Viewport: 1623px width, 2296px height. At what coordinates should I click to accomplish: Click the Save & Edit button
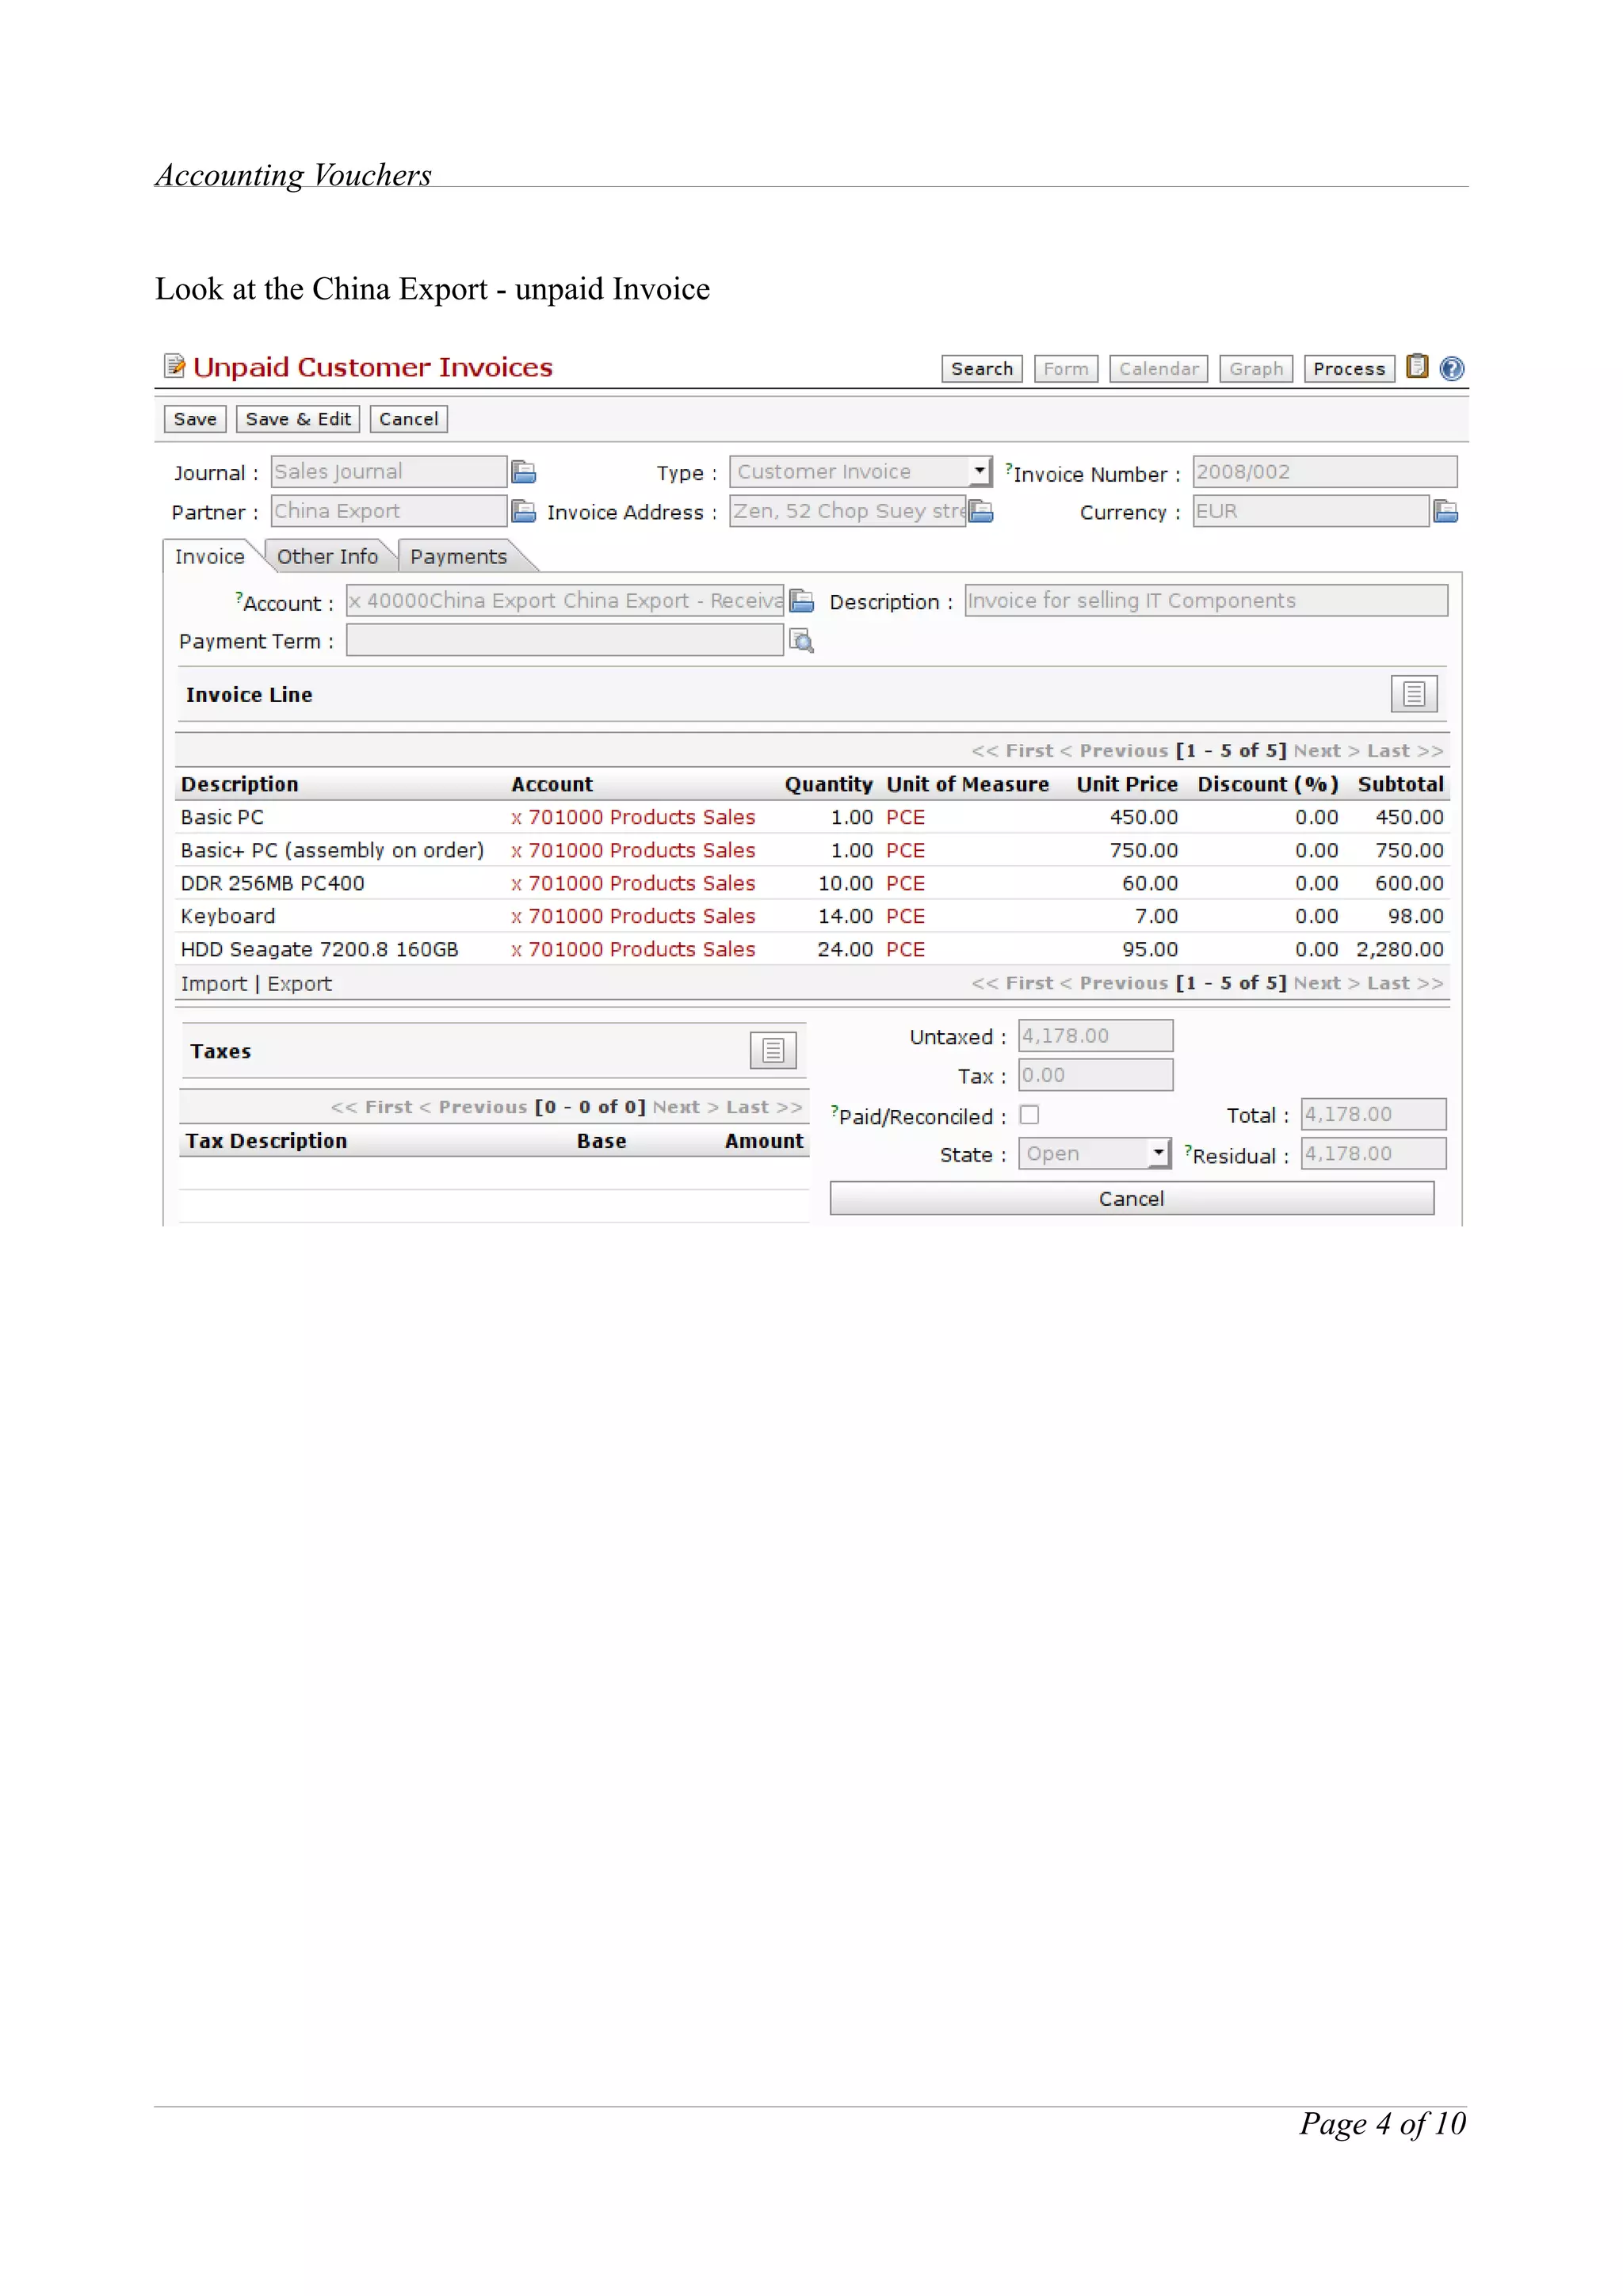(x=298, y=419)
